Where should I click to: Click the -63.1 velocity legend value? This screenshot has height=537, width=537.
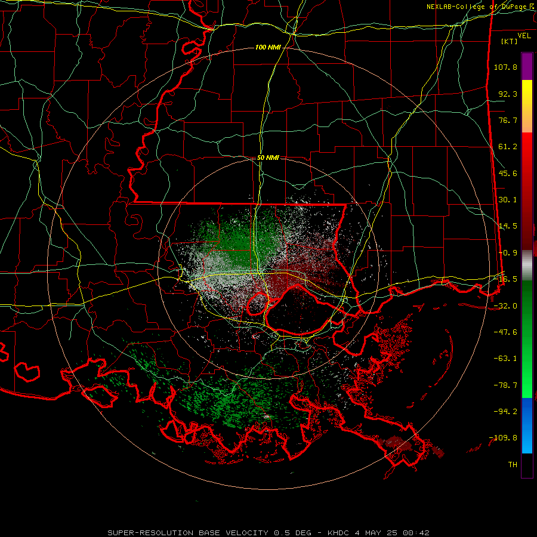pyautogui.click(x=505, y=359)
